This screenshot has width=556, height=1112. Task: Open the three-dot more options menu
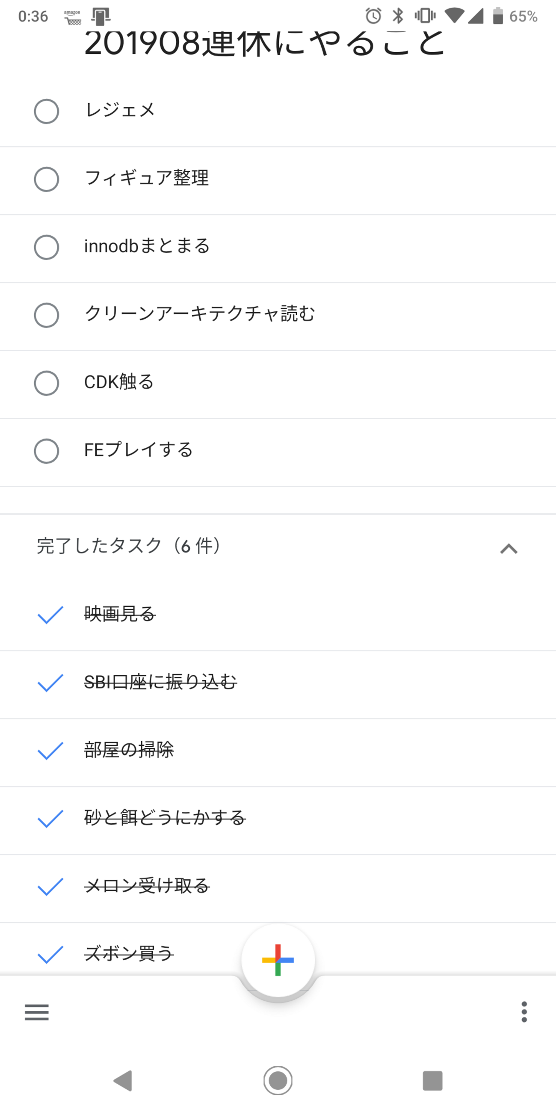[524, 1012]
